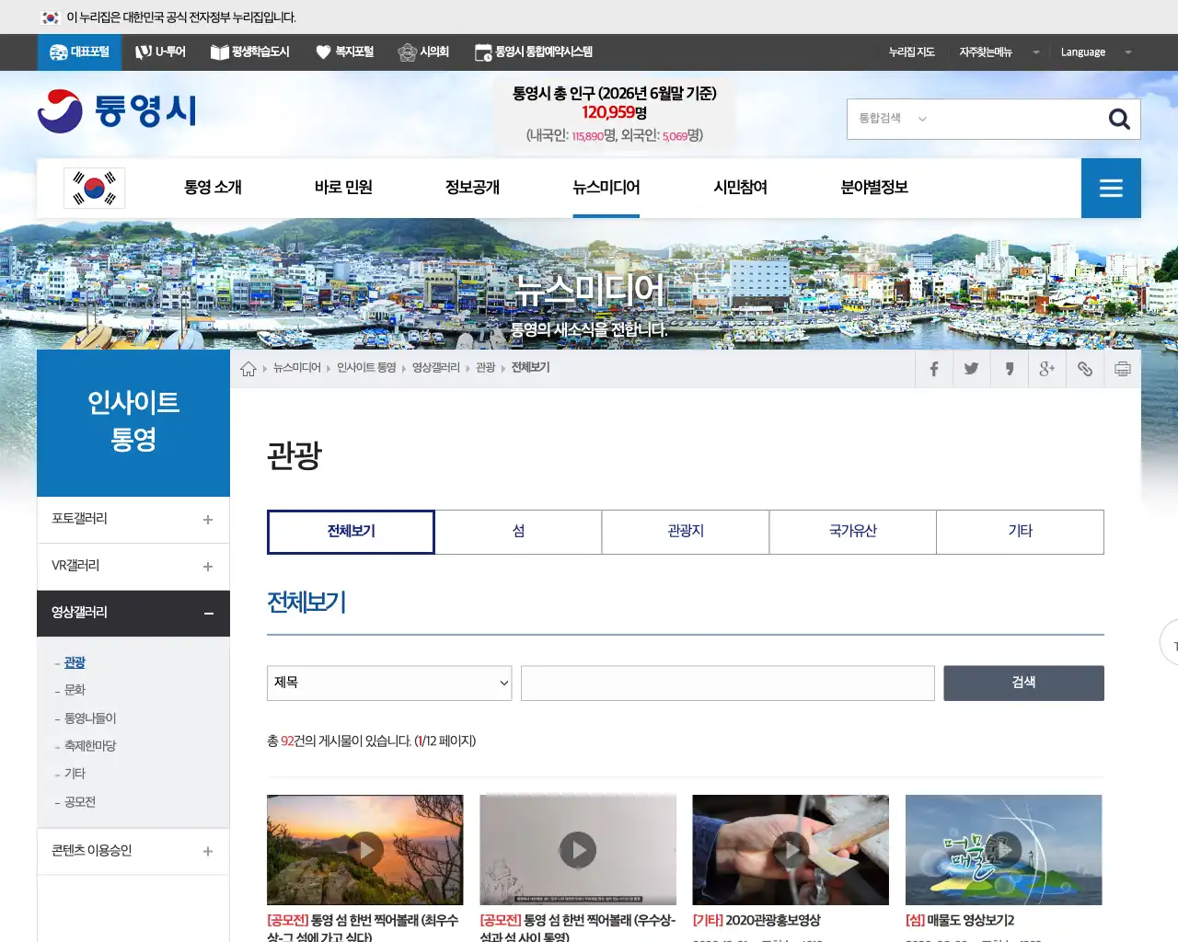
Task: Open 축제한마당 in sidebar submenu
Action: [x=90, y=746]
